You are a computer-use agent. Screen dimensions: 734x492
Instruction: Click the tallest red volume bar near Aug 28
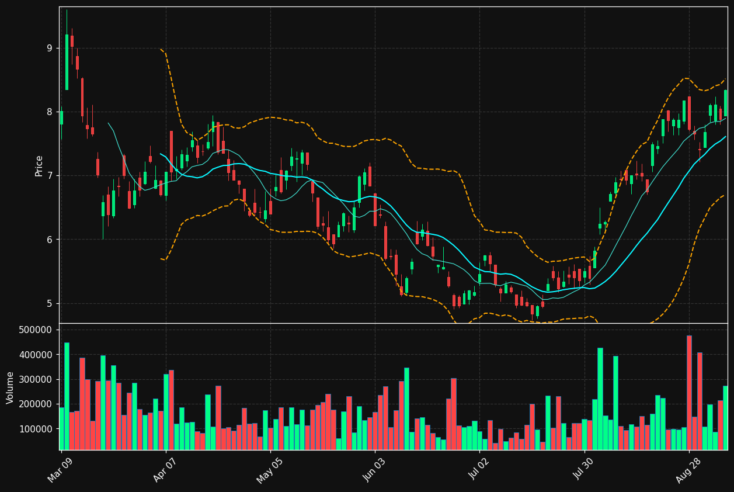click(x=689, y=393)
